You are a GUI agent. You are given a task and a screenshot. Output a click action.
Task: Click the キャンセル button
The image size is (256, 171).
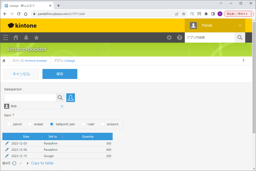point(21,74)
